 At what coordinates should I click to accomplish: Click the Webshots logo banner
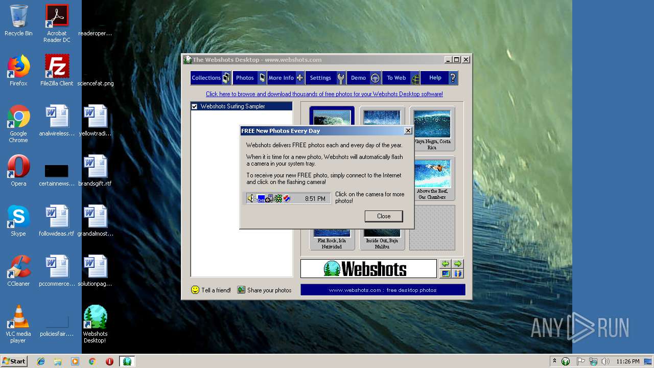coord(368,268)
